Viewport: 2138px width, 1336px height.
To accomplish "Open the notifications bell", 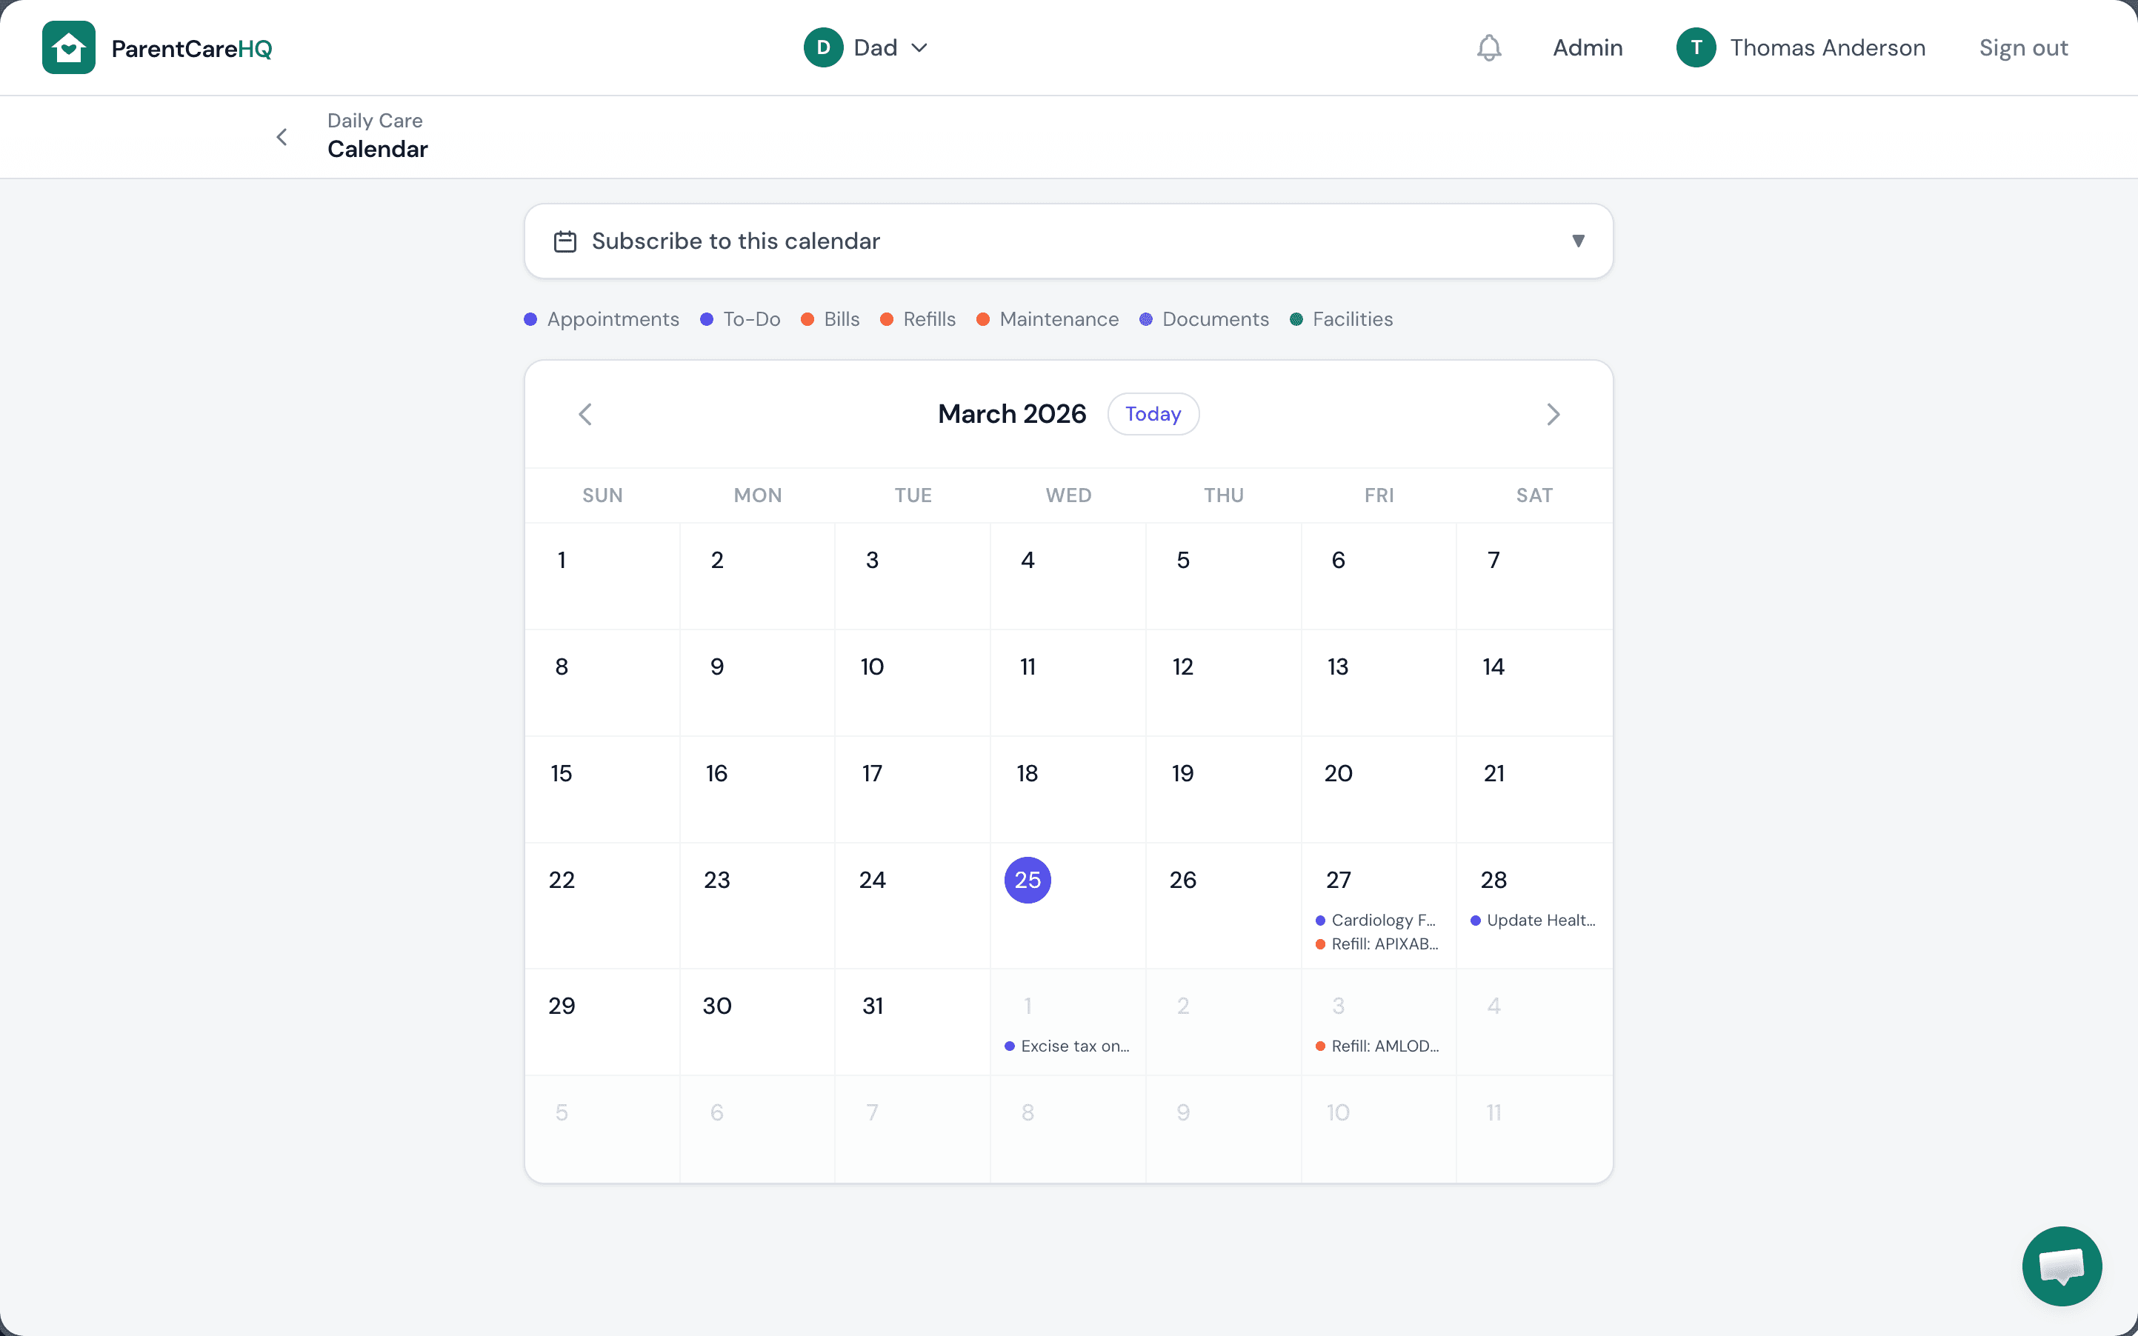I will (x=1488, y=47).
